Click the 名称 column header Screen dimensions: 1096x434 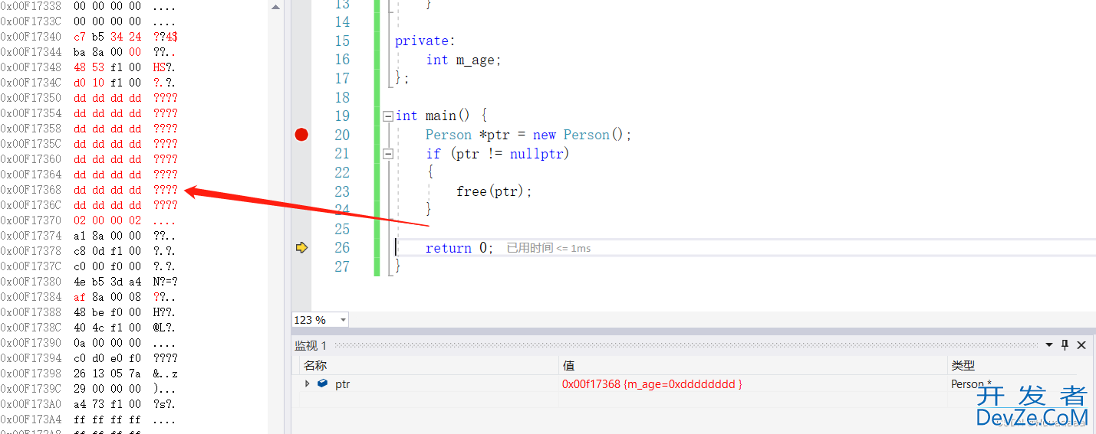point(315,366)
